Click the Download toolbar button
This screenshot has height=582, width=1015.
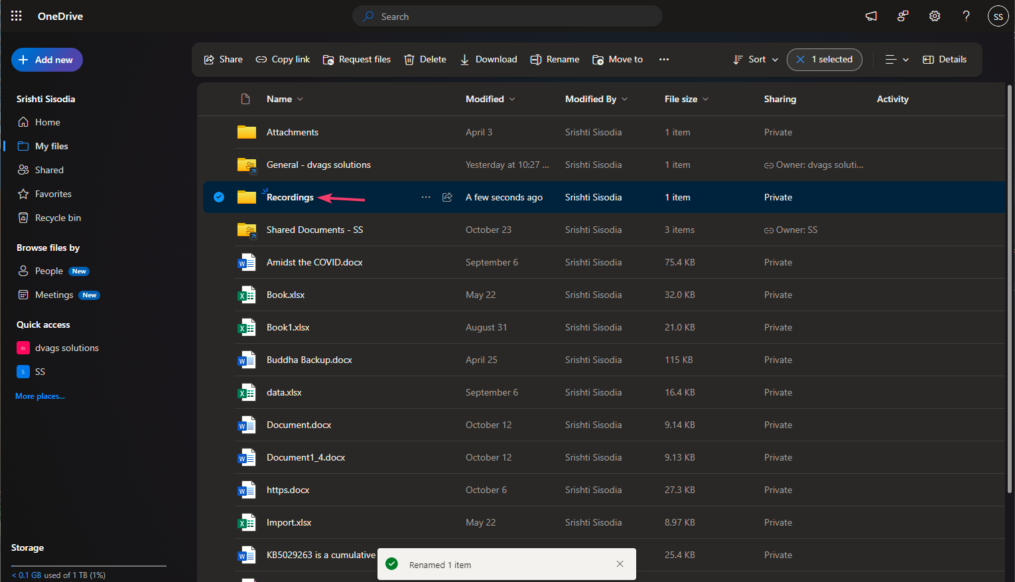(x=488, y=59)
